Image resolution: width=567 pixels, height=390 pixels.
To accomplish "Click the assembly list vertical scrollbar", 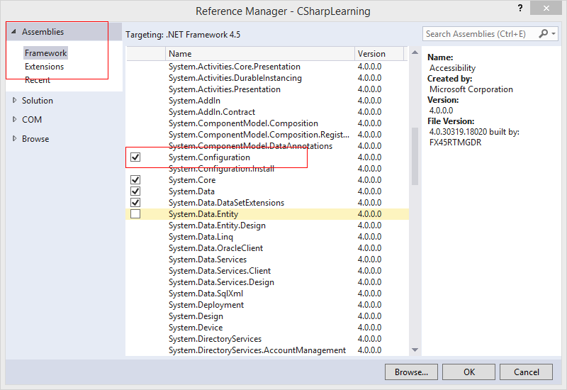I will [x=414, y=156].
